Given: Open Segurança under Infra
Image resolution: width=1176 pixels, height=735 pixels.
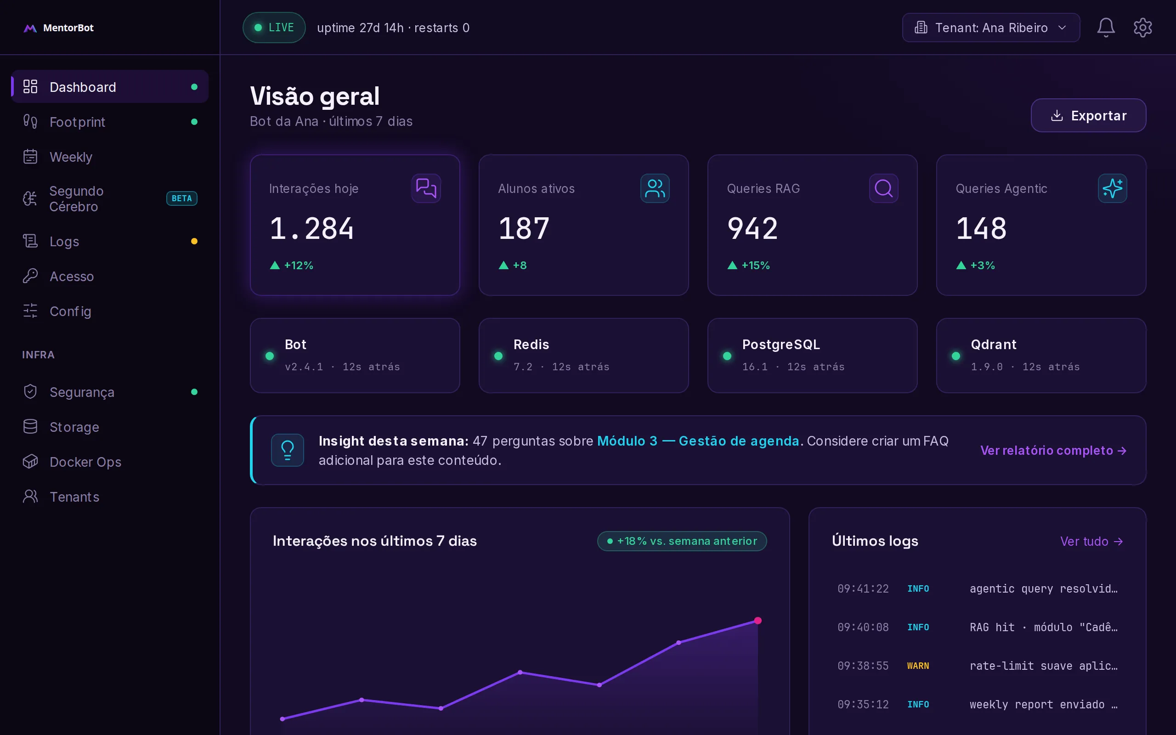Looking at the screenshot, I should point(110,392).
